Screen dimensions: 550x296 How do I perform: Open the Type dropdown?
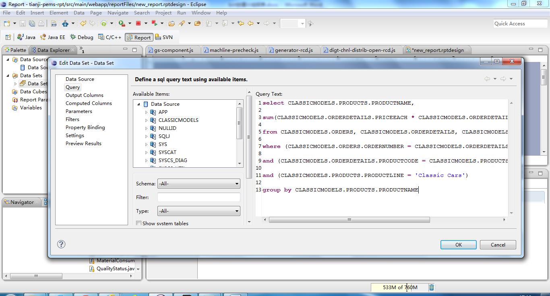pyautogui.click(x=199, y=211)
